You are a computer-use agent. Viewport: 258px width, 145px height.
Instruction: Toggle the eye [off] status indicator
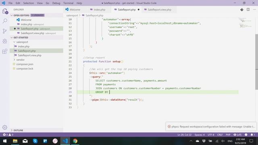237,135
